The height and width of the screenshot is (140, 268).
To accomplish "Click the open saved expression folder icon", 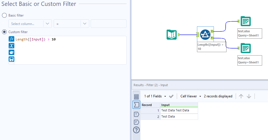I will (12, 52).
